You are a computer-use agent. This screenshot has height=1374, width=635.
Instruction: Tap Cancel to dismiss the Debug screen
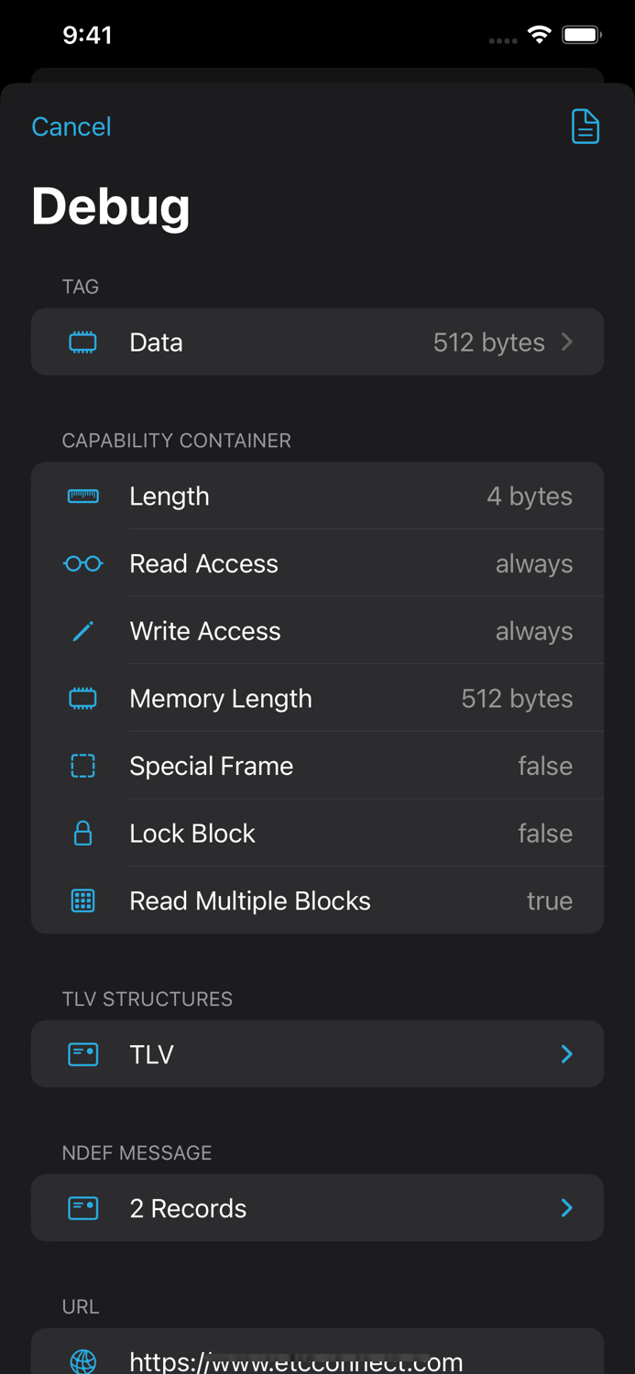pyautogui.click(x=71, y=126)
